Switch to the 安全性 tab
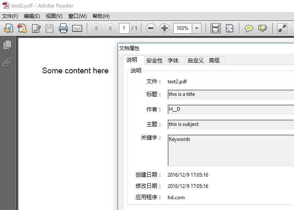 coord(154,61)
